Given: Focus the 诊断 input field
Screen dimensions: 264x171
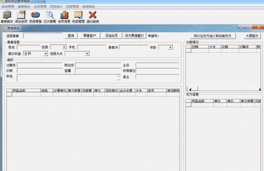Looking at the screenshot, I should pyautogui.click(x=40, y=70).
